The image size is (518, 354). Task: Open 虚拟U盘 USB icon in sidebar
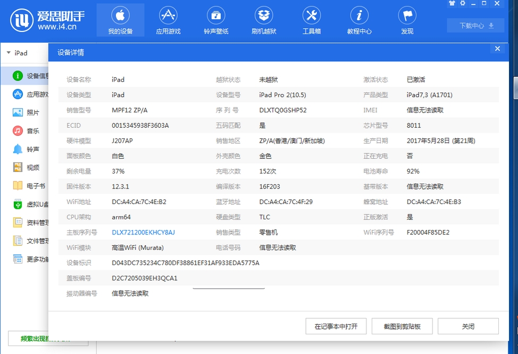tap(18, 204)
